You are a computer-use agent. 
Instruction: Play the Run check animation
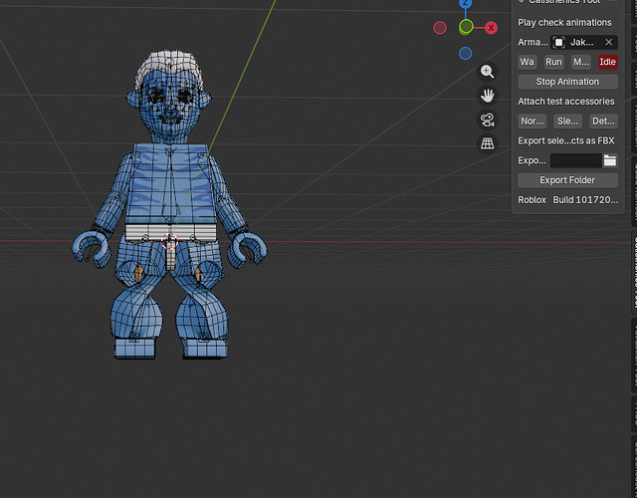[x=553, y=62]
